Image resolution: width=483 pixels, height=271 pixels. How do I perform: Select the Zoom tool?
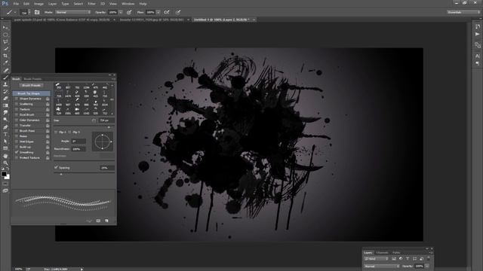point(5,163)
